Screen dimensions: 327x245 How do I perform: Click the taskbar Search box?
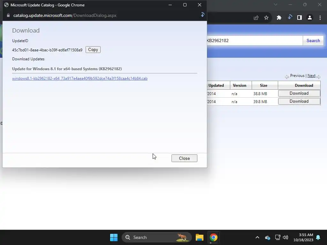click(x=156, y=237)
